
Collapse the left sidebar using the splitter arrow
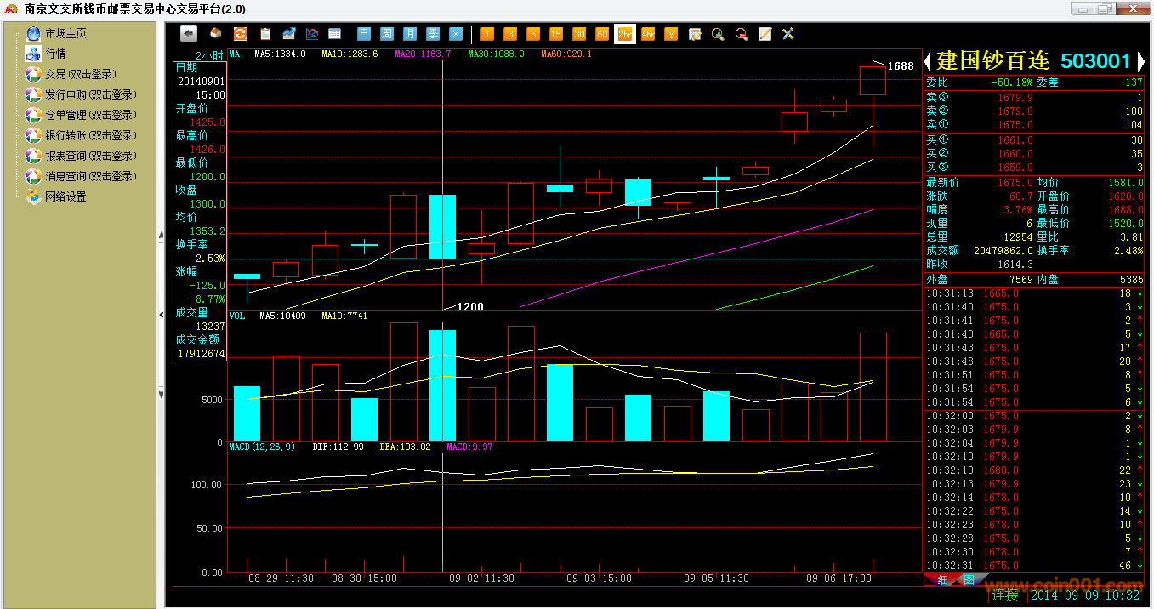click(161, 315)
